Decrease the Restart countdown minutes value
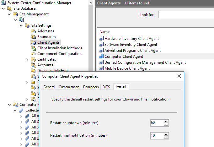This screenshot has width=214, height=147. tap(166, 124)
